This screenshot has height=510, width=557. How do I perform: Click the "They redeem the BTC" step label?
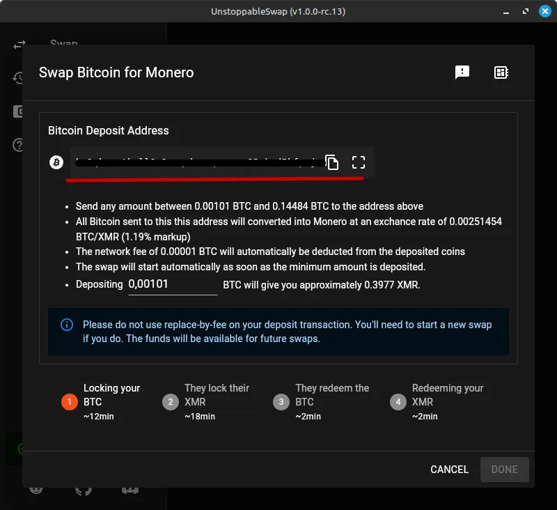coord(332,395)
